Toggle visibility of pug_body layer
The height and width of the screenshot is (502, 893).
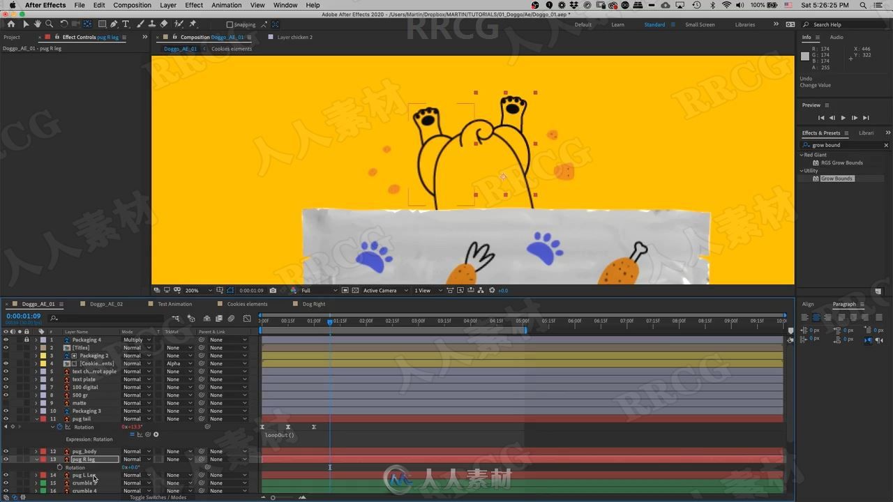[x=6, y=451]
